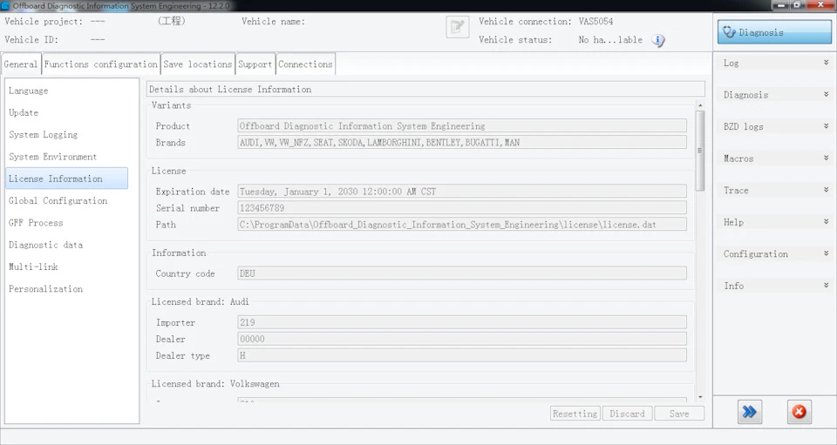Open the Functions configuration tab

point(101,64)
